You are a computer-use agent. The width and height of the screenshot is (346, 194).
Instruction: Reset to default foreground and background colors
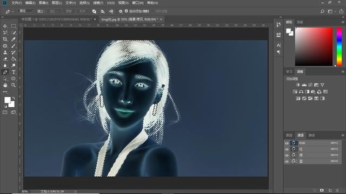point(5,106)
